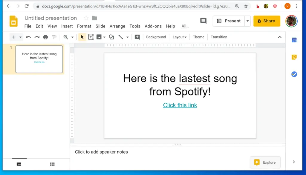Screen dimensions: 306x175
Task: Select slide 1 thumbnail in filmstrip
Action: tap(39, 59)
